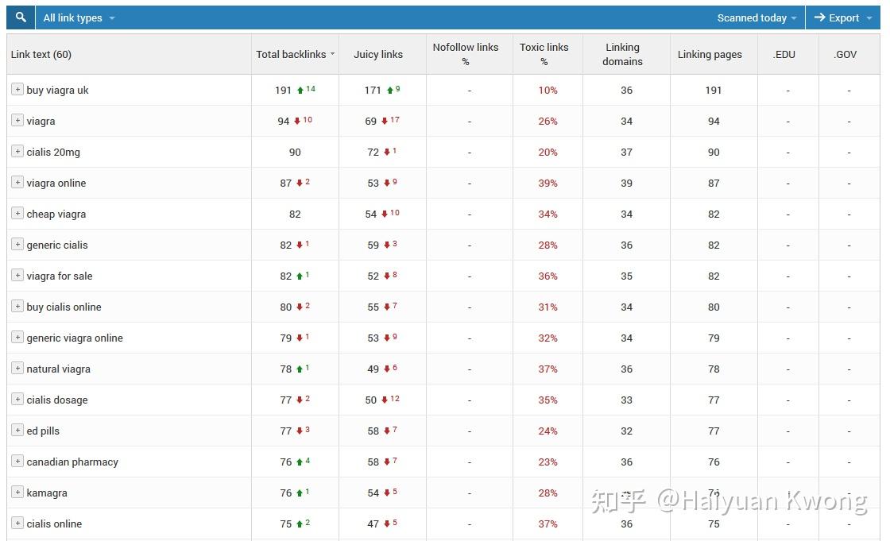Click linking domains 37 for cialis 20mg
This screenshot has width=890, height=541.
pyautogui.click(x=627, y=153)
